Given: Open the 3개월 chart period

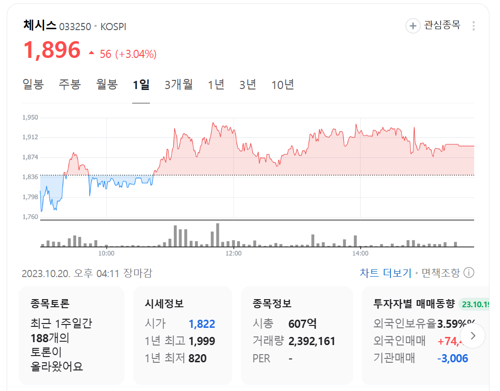Looking at the screenshot, I should tap(178, 84).
